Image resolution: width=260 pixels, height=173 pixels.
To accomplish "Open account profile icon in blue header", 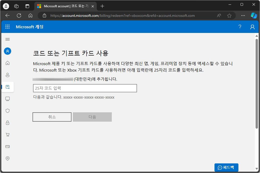I will (252, 27).
